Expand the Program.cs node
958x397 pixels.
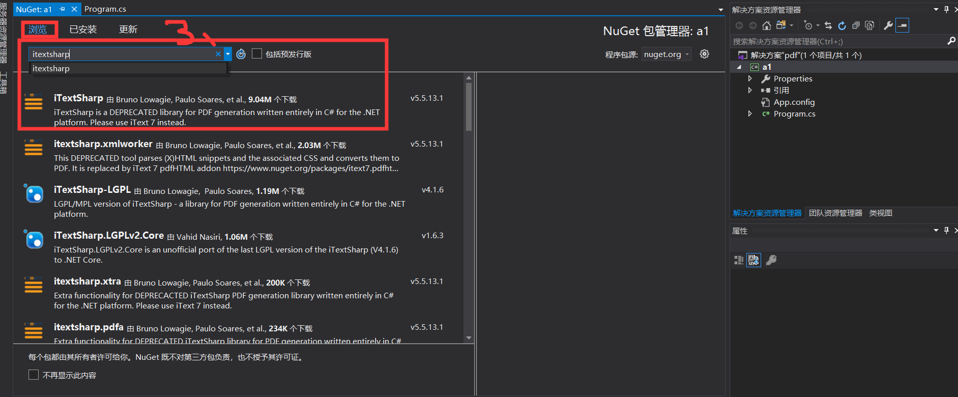click(x=750, y=114)
